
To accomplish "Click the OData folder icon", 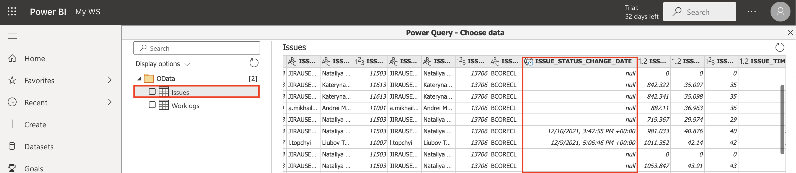I will (x=149, y=79).
